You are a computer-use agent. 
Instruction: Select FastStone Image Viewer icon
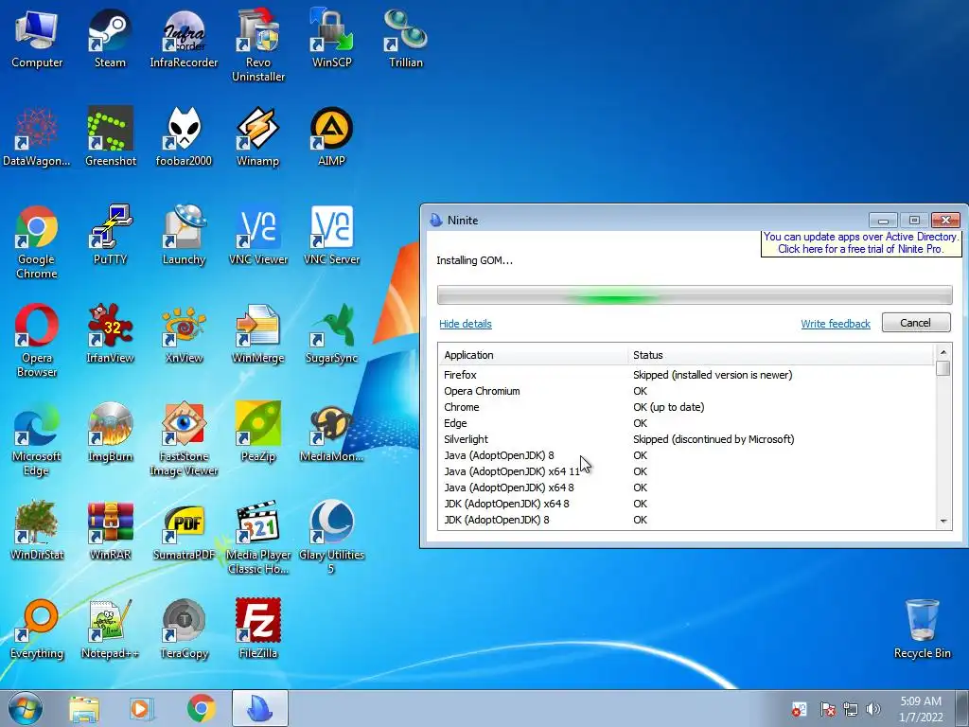coord(184,438)
